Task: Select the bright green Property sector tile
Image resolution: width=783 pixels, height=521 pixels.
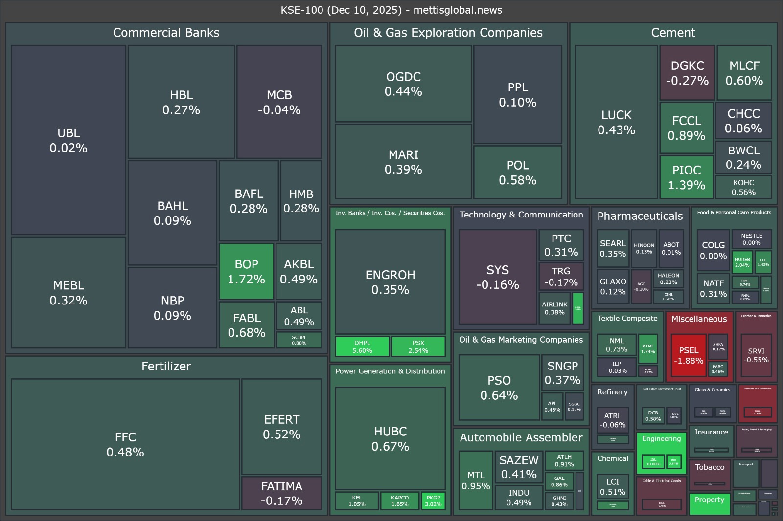Action: click(x=709, y=503)
